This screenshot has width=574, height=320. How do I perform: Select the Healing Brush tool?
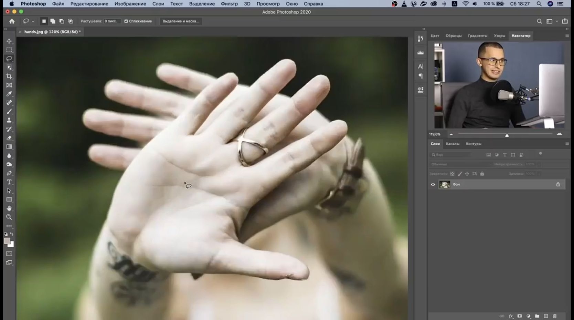(x=9, y=103)
